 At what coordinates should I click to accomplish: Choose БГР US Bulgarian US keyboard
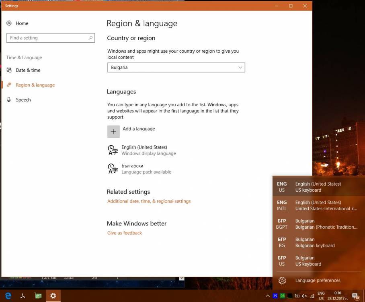point(319,261)
